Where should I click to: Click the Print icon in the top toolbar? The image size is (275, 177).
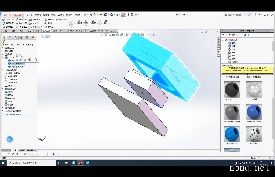pos(111,15)
